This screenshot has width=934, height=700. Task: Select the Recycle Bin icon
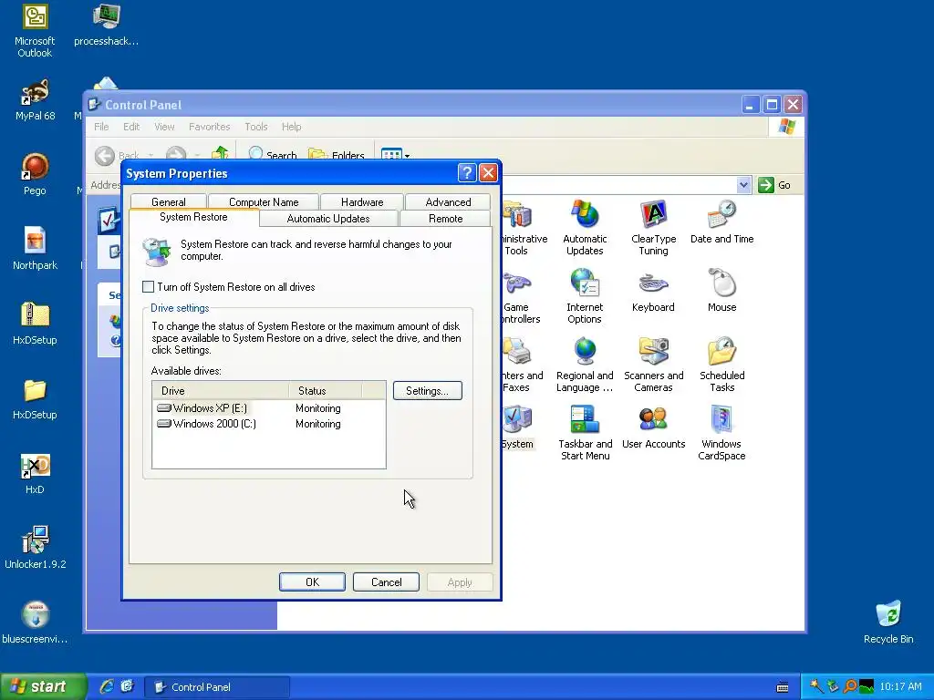tap(888, 623)
